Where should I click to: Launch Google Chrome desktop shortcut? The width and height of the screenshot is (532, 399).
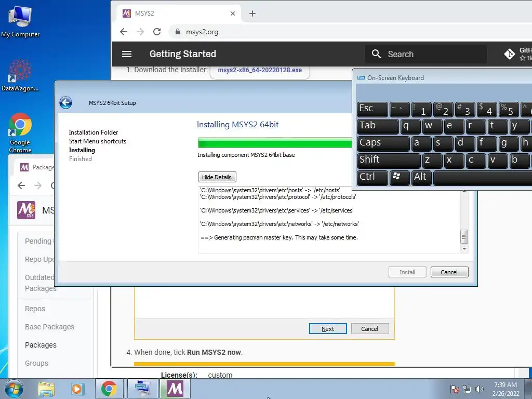click(x=20, y=132)
